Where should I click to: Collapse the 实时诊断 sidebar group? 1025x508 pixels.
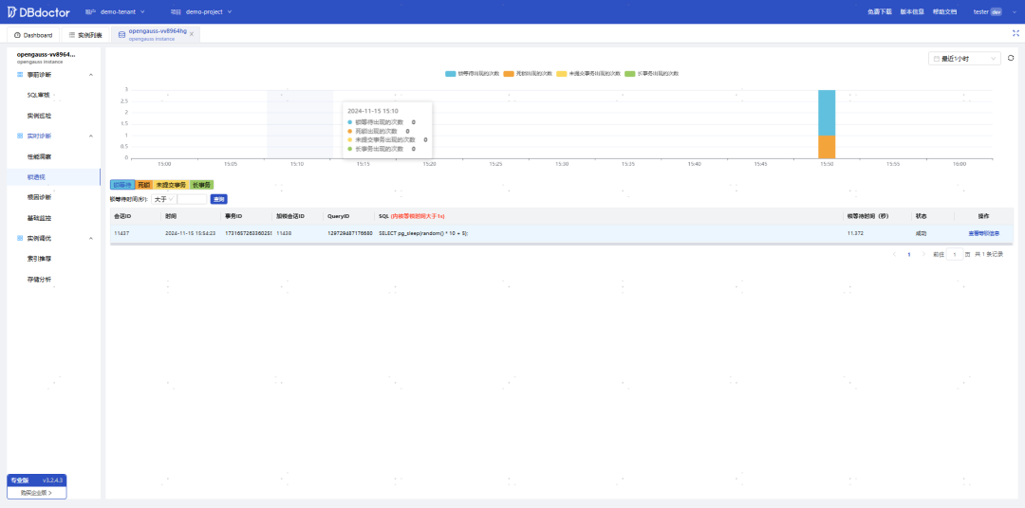[91, 136]
